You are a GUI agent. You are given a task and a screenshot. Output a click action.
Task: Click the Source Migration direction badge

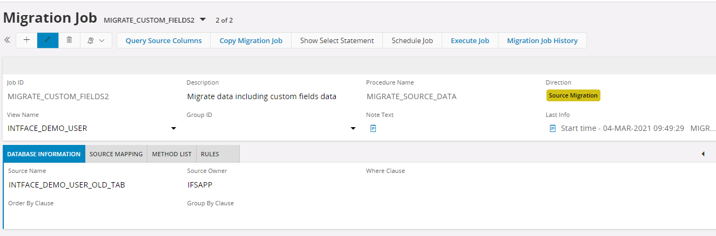[573, 95]
